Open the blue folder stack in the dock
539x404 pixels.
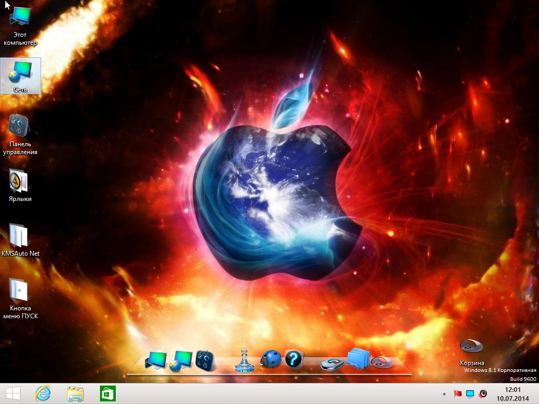point(358,359)
